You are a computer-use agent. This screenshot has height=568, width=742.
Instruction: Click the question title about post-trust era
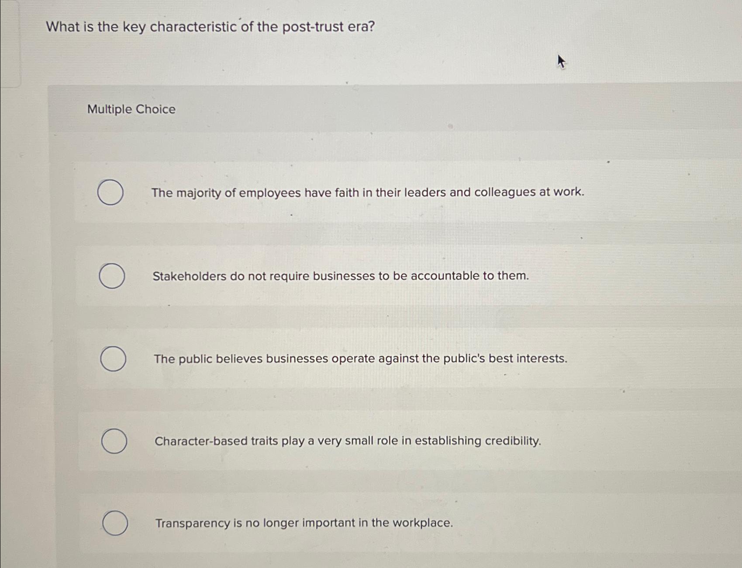click(x=210, y=27)
